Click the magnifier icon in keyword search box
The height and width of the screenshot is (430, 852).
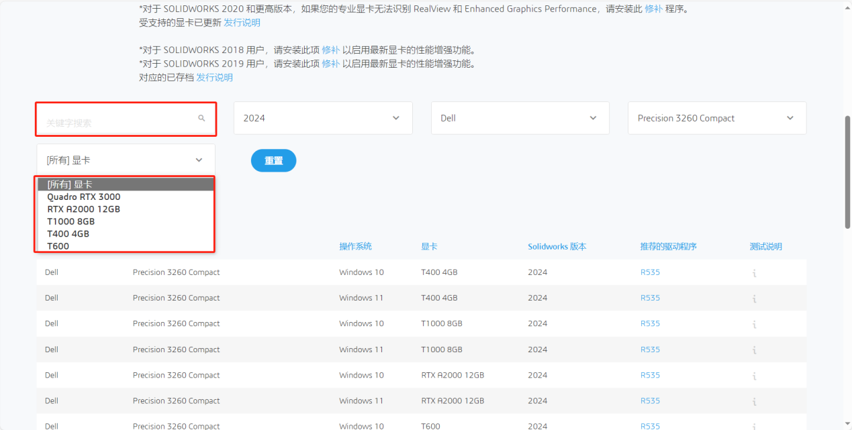pyautogui.click(x=201, y=118)
